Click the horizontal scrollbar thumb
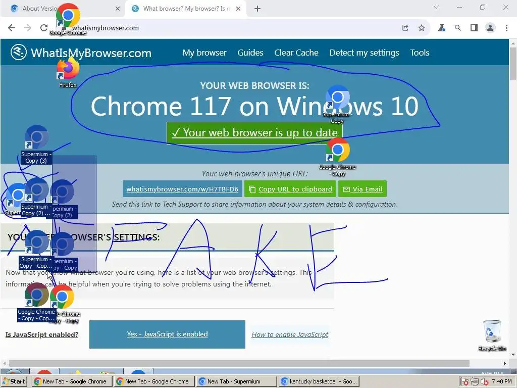 [239, 363]
